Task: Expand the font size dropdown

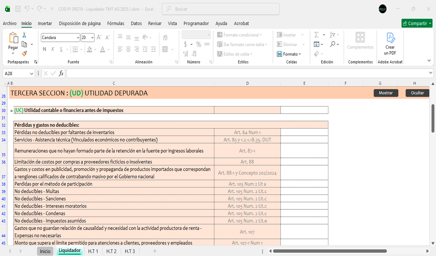Action: click(x=93, y=38)
